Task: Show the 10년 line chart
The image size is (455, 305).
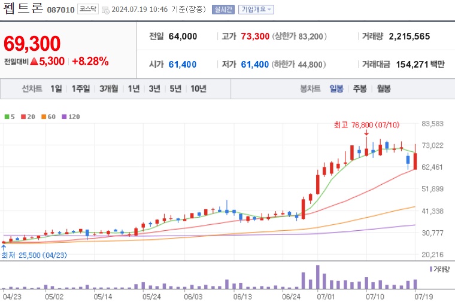Action: pyautogui.click(x=198, y=89)
